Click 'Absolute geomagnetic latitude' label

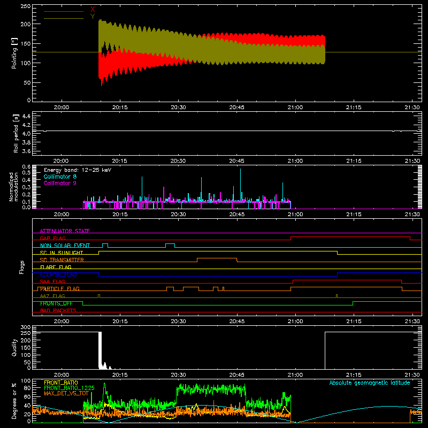[370, 383]
